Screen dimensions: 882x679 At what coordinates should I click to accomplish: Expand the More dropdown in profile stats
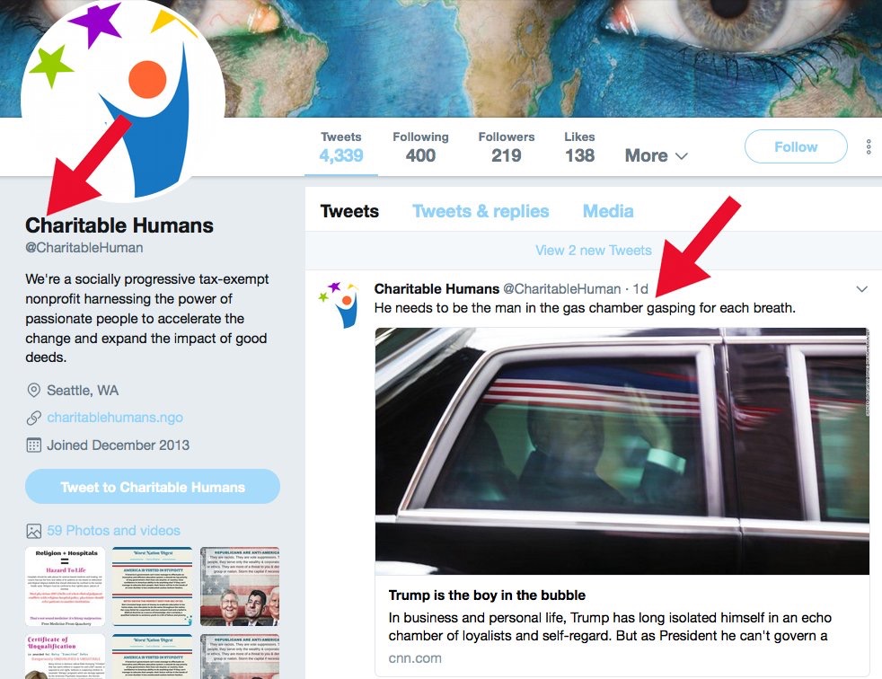pos(657,155)
